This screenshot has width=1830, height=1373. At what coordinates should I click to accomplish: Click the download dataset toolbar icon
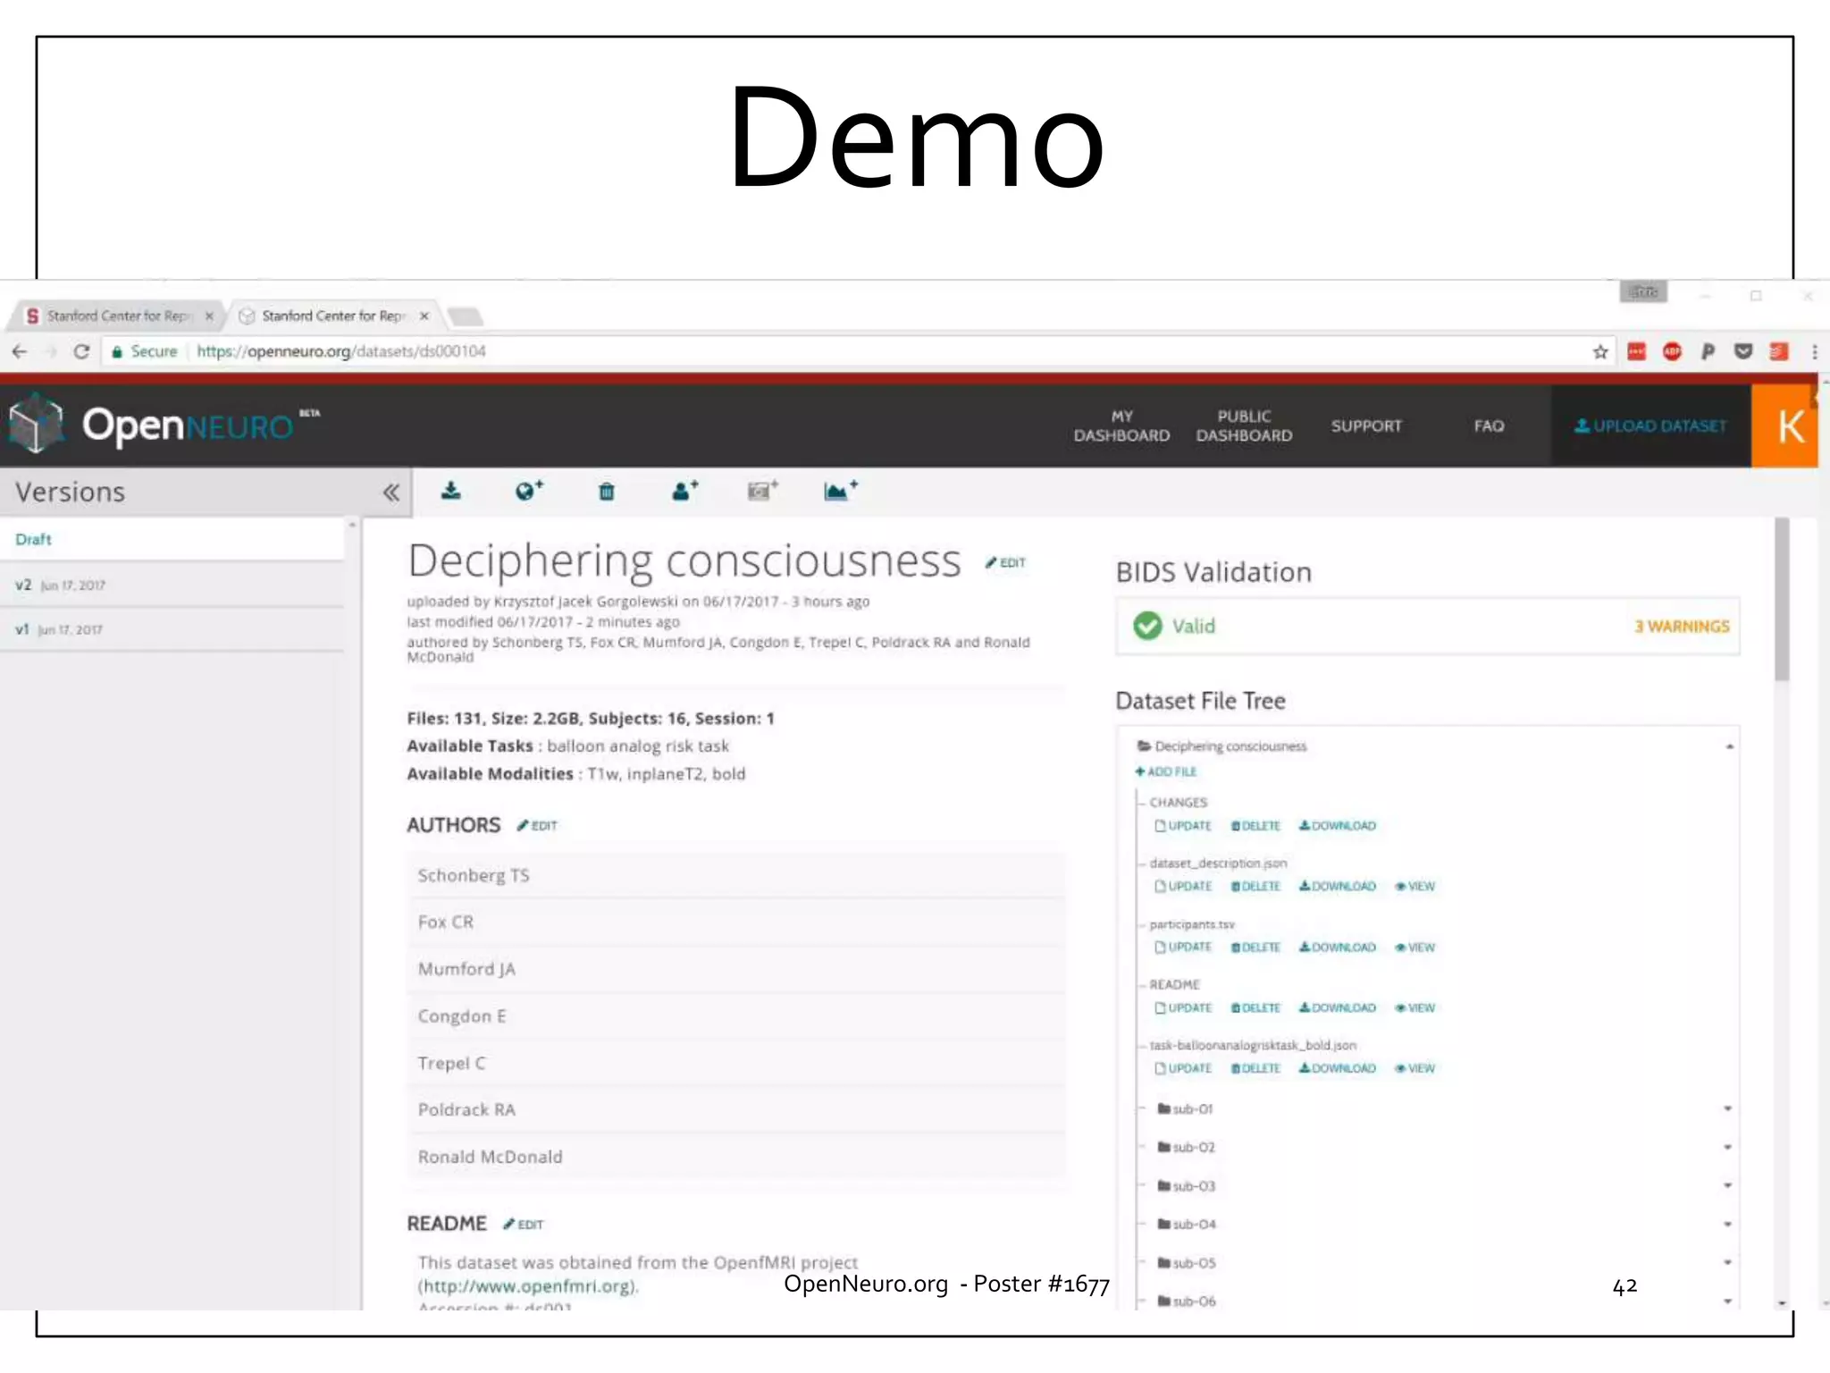tap(451, 491)
